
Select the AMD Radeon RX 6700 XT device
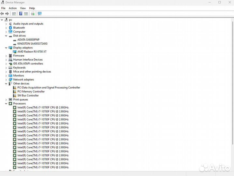32,51
